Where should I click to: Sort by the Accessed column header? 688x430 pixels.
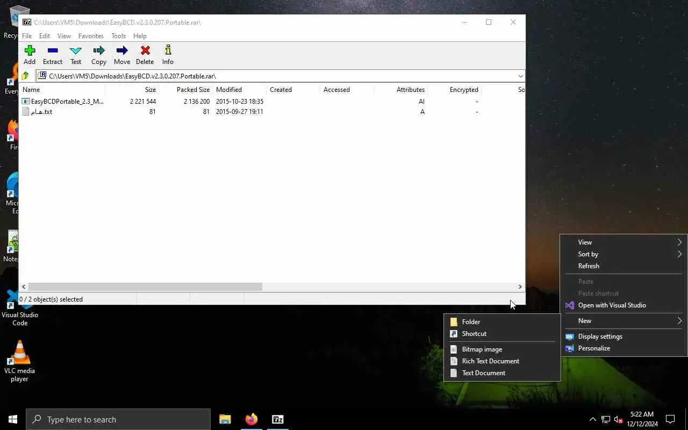tap(347, 90)
